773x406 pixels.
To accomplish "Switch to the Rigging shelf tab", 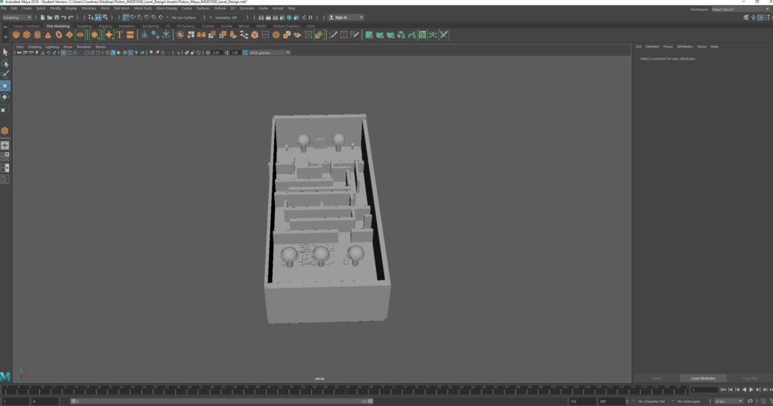I will [x=105, y=26].
